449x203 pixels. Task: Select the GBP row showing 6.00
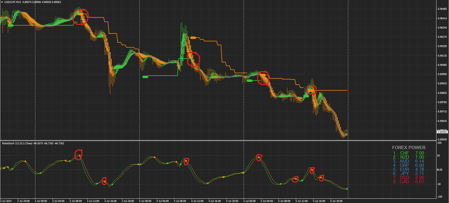[409, 165]
